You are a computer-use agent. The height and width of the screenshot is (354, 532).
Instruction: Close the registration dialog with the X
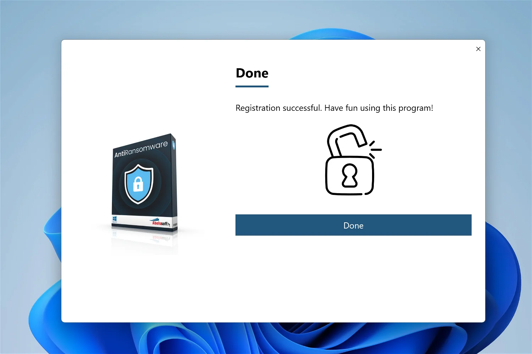(x=478, y=49)
